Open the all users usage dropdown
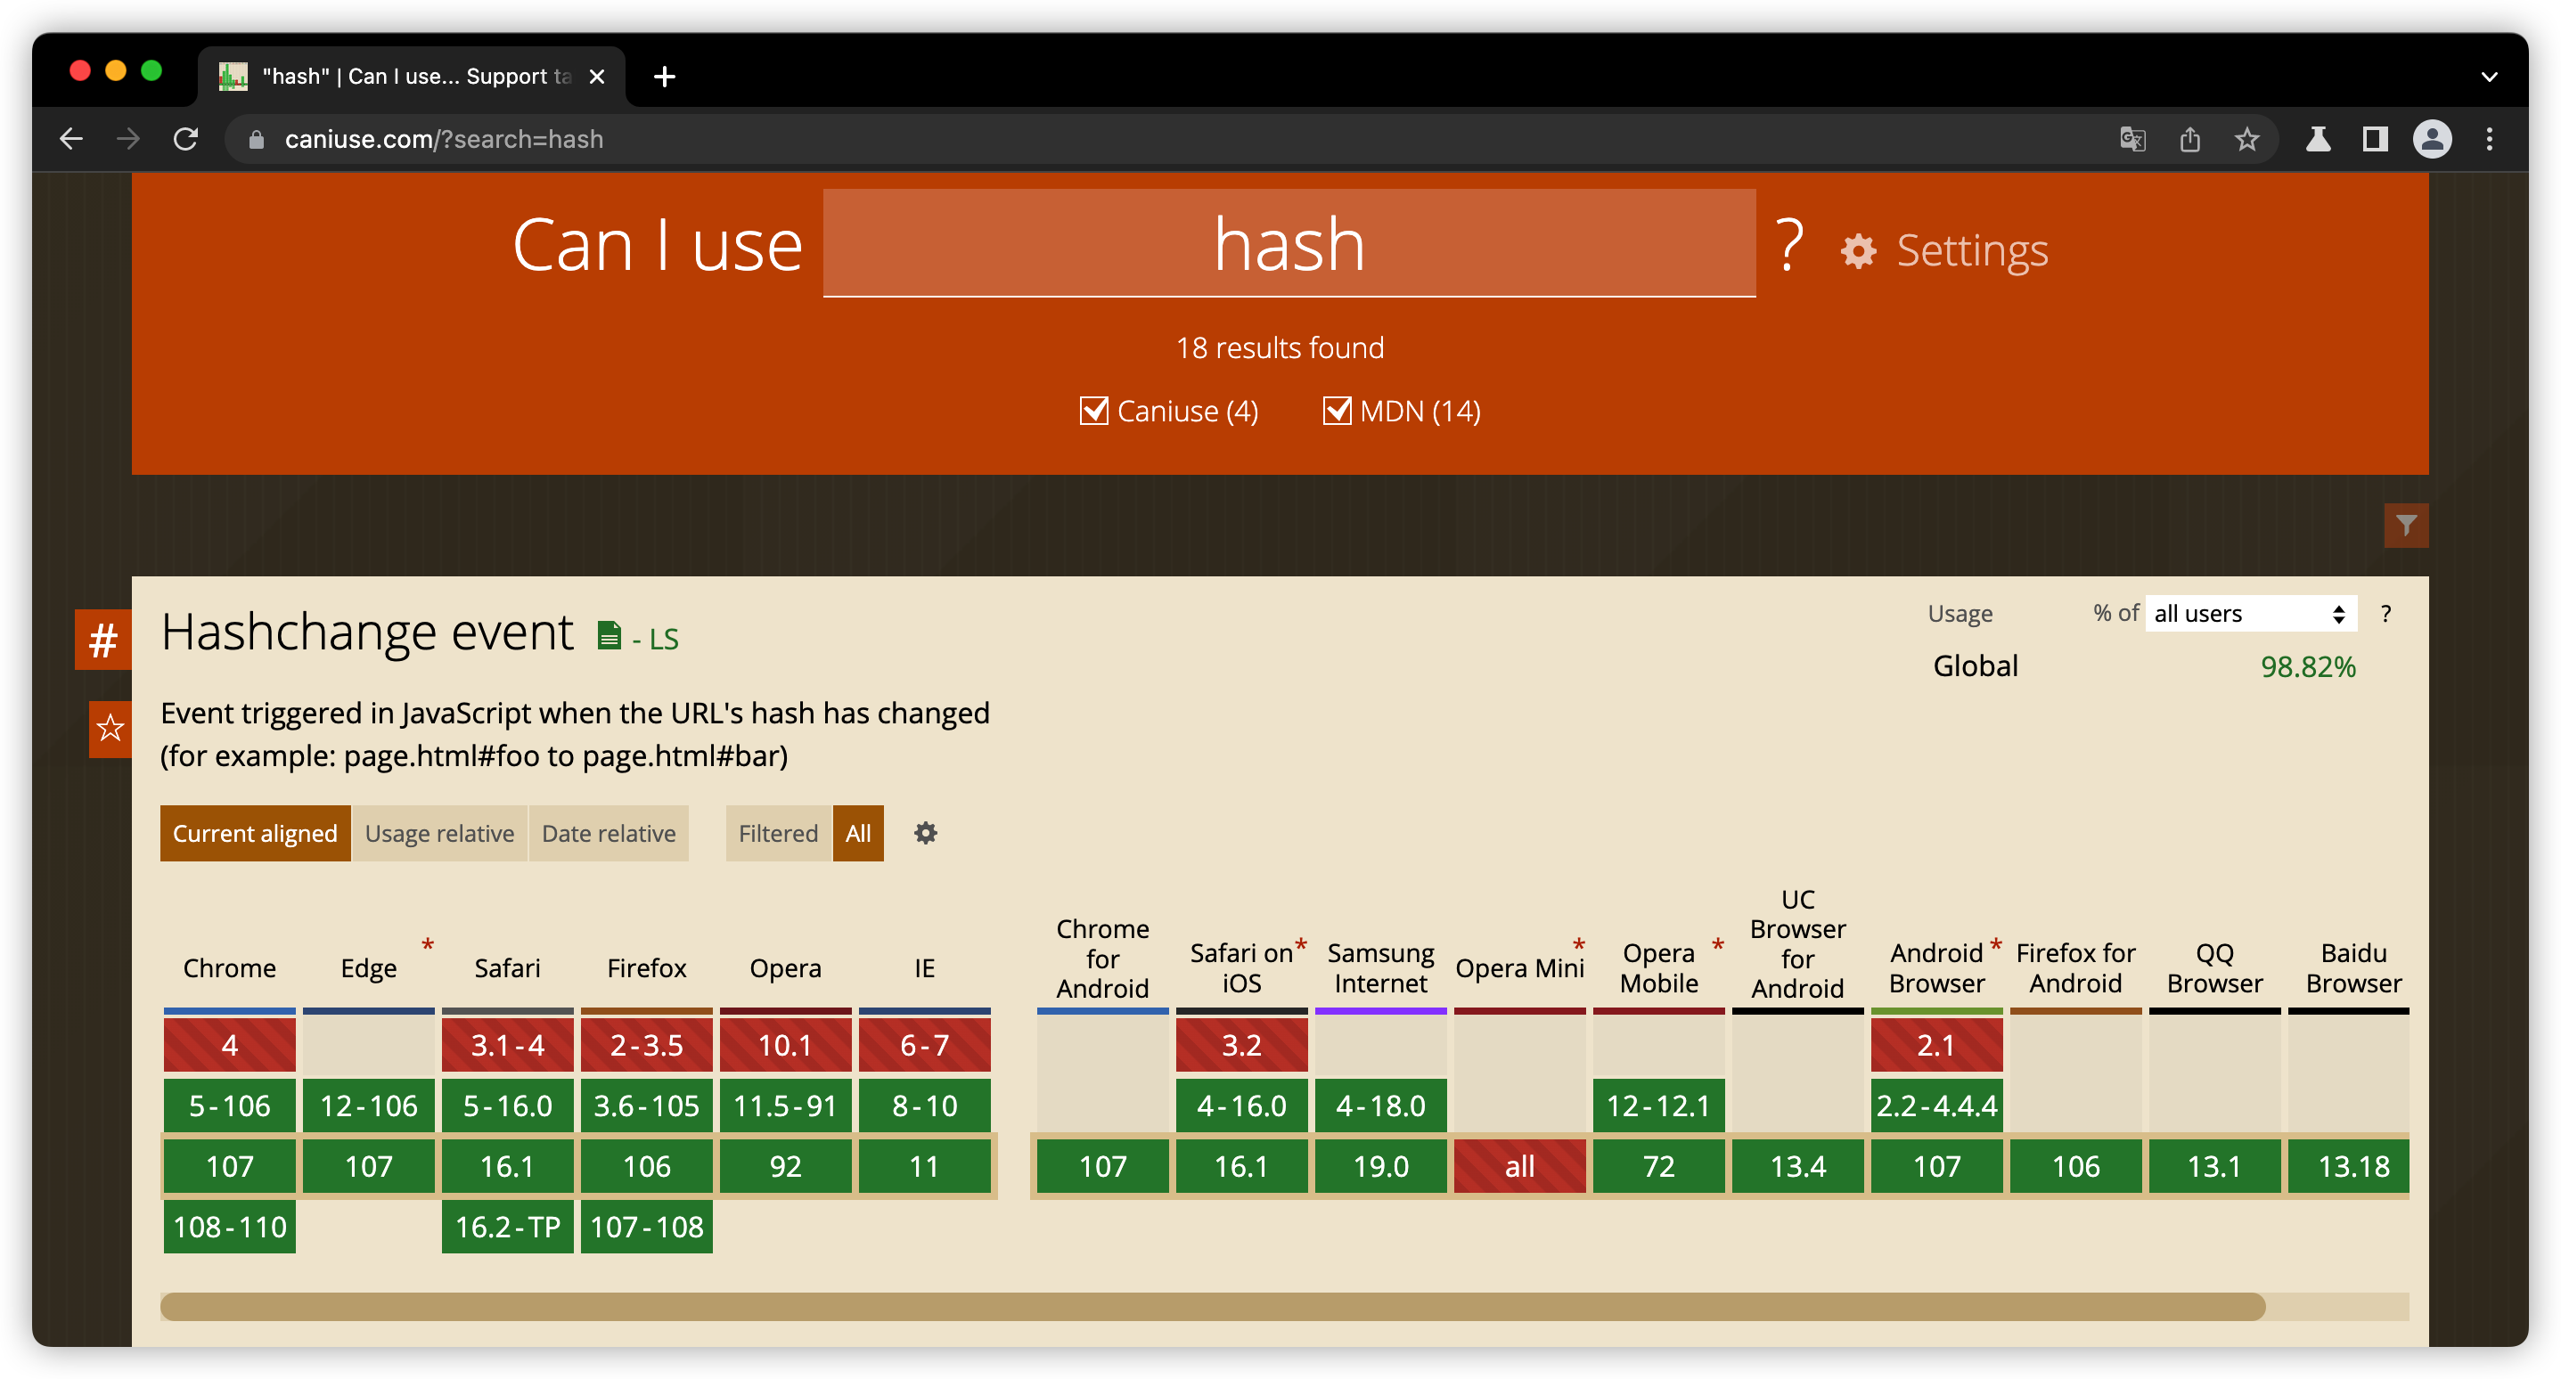Viewport: 2561px width, 1379px height. 2250,614
